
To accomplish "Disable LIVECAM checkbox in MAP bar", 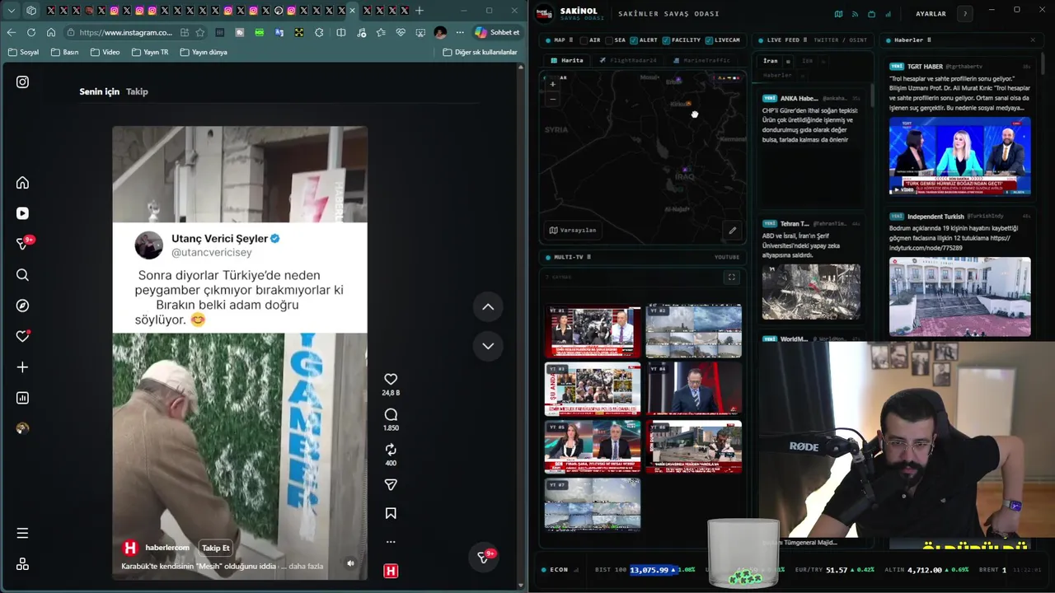I will coord(709,40).
